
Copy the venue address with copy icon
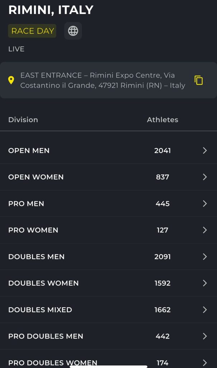(x=198, y=80)
